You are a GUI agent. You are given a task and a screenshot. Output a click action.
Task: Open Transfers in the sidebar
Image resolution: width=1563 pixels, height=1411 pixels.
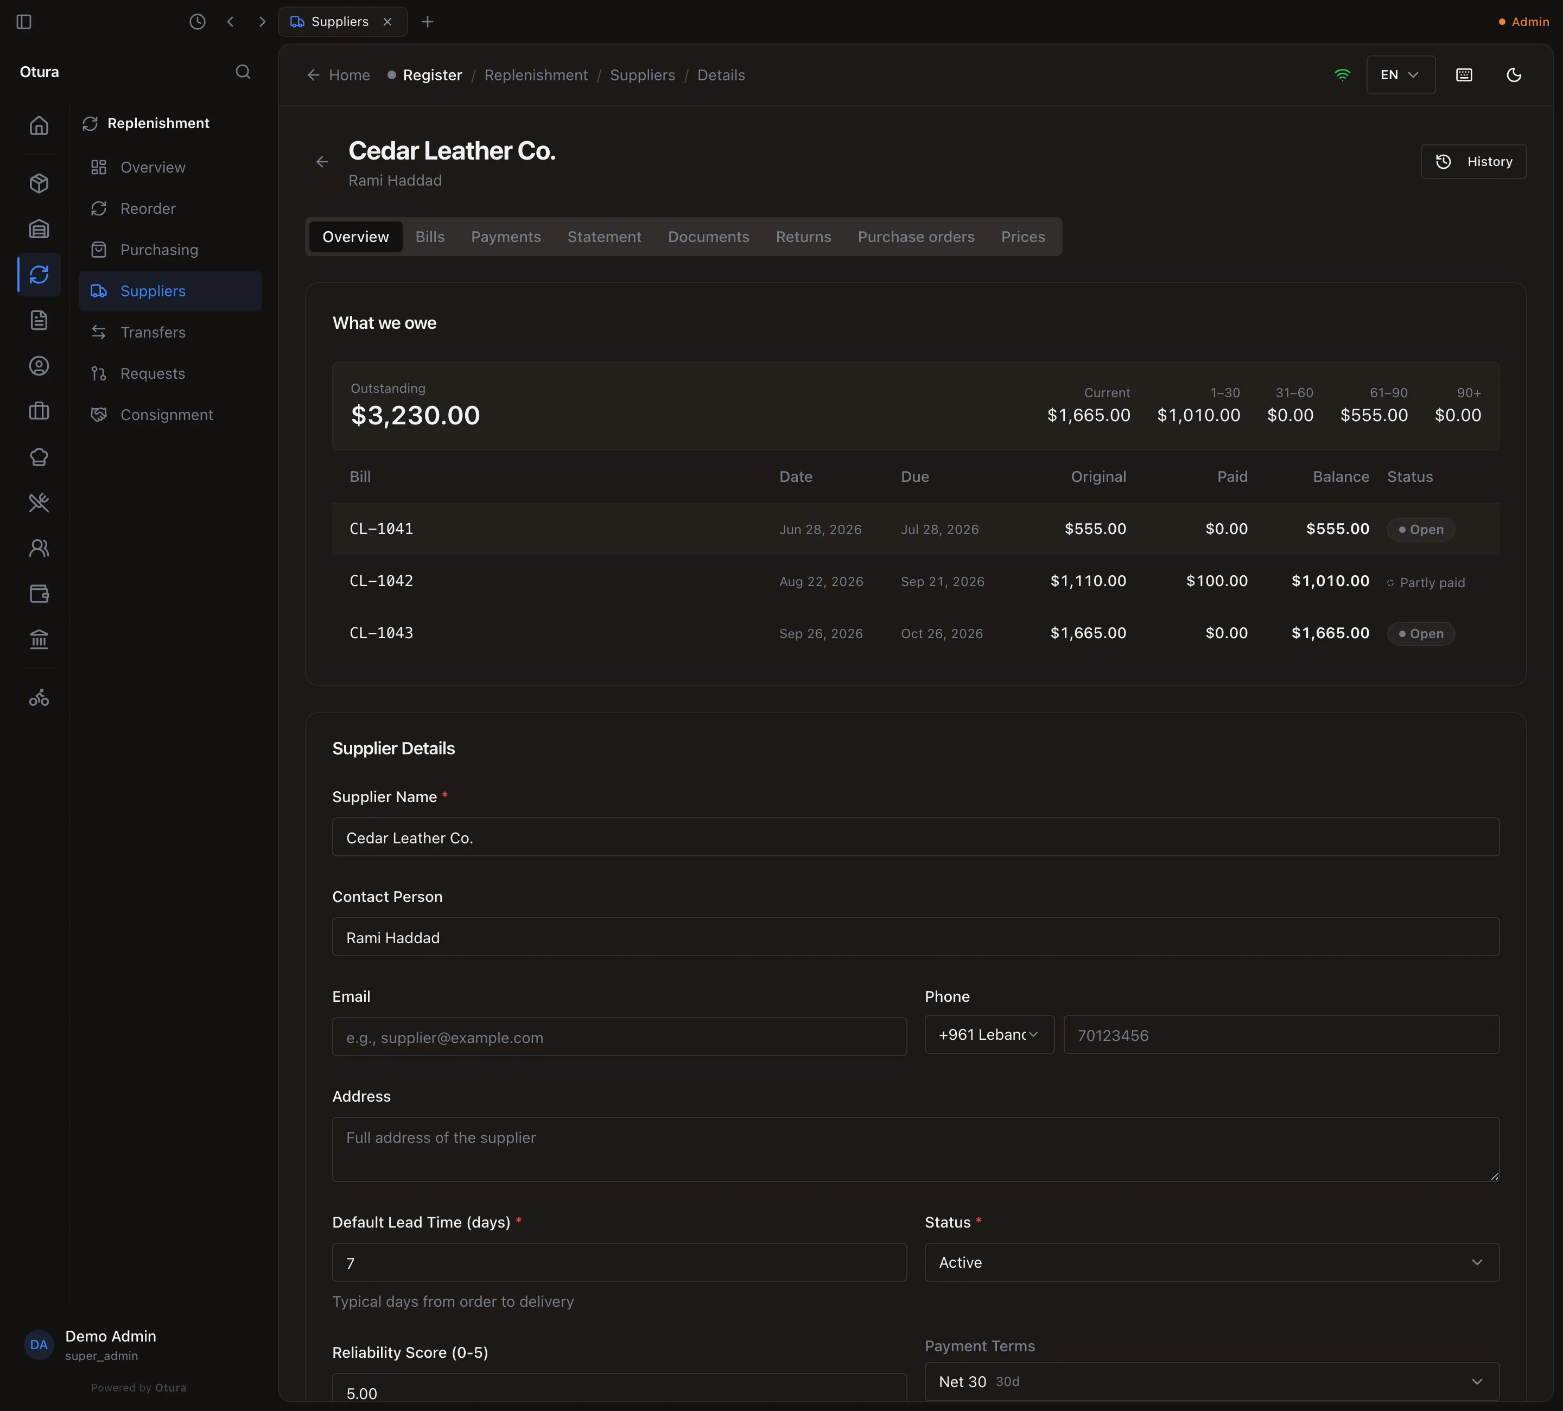click(170, 333)
